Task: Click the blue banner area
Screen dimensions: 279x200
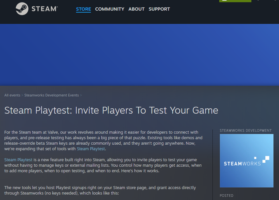Action: pyautogui.click(x=139, y=54)
